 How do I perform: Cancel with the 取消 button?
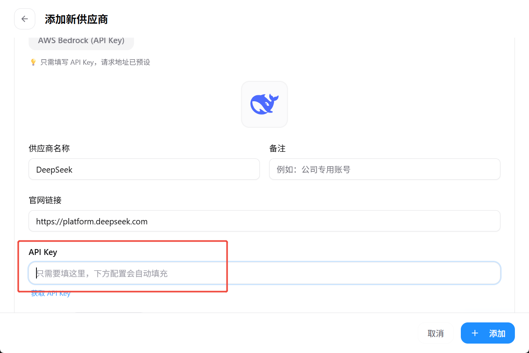tap(436, 333)
